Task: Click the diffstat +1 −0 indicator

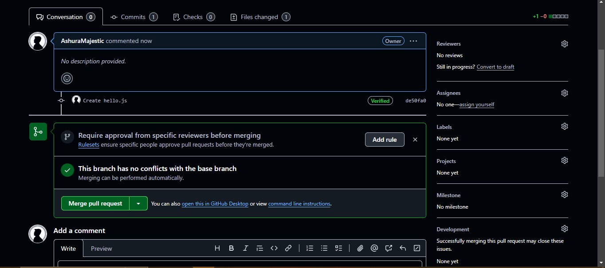Action: [x=550, y=16]
